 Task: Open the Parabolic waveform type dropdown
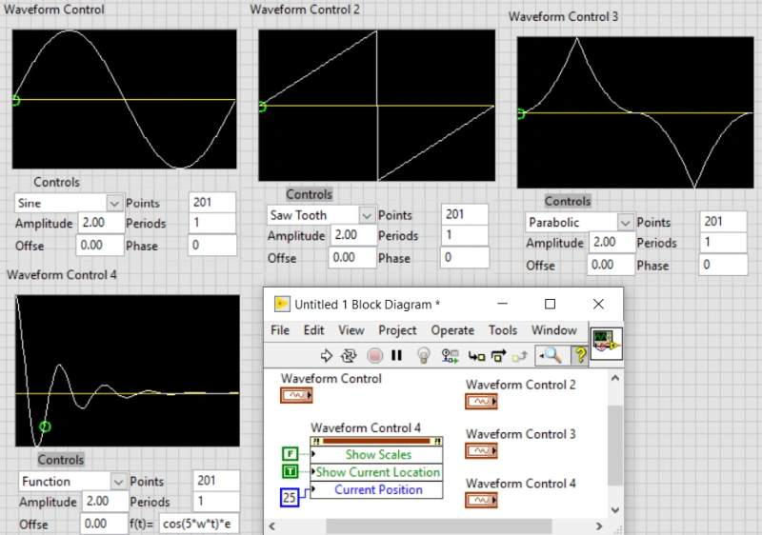[625, 223]
